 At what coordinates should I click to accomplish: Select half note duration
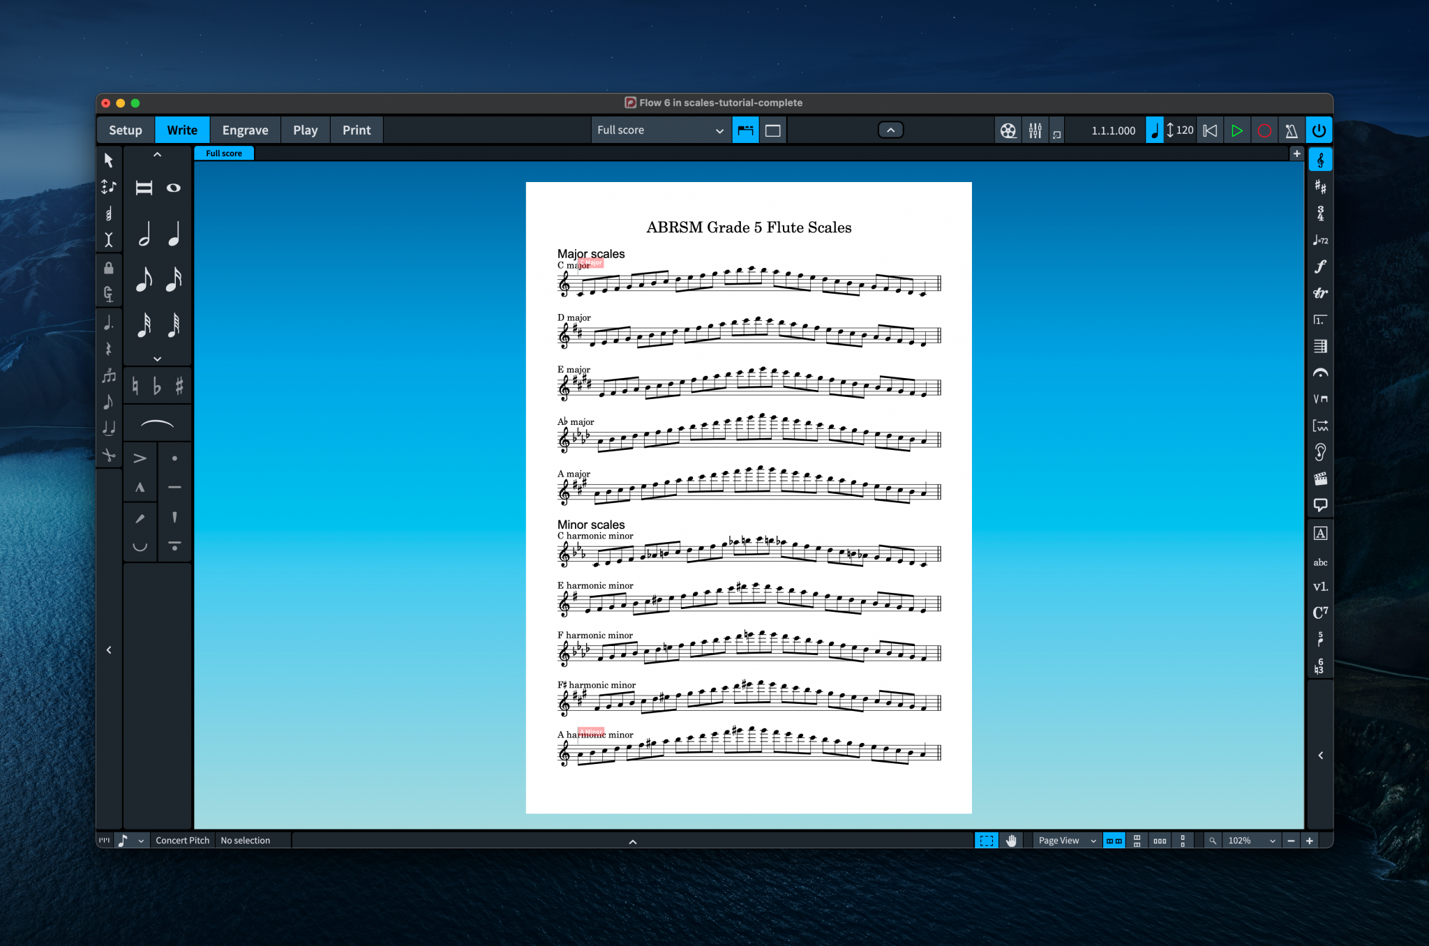coord(144,234)
